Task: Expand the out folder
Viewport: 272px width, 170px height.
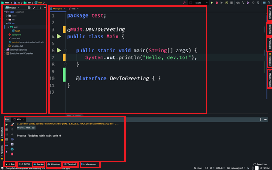Action: point(7,19)
